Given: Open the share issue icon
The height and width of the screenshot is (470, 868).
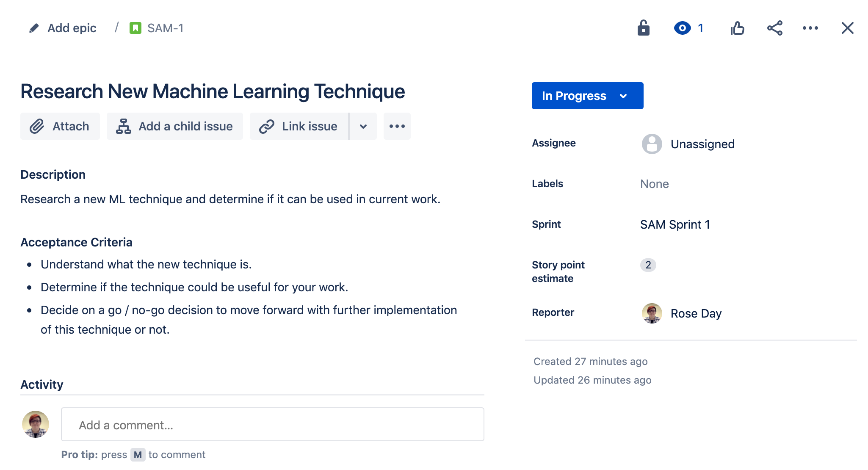Looking at the screenshot, I should pyautogui.click(x=774, y=28).
